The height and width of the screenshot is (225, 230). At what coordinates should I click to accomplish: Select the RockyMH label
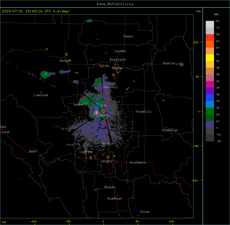coord(65,60)
